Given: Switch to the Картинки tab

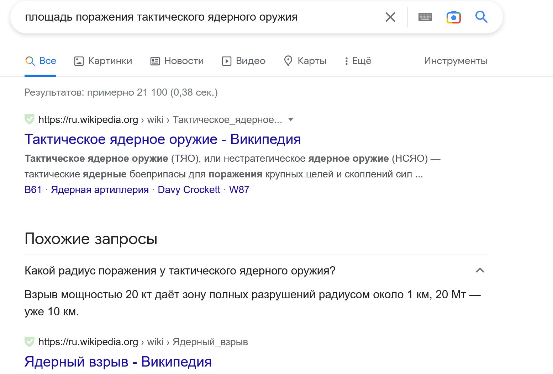Looking at the screenshot, I should [103, 61].
